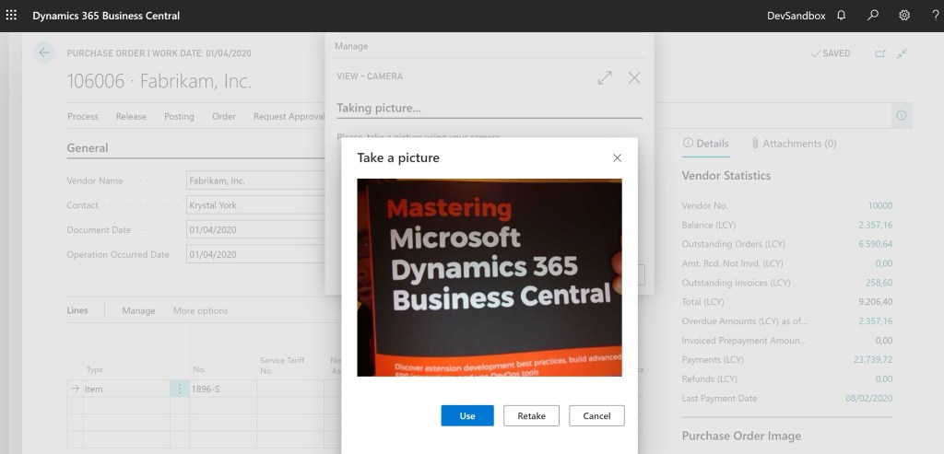The height and width of the screenshot is (454, 944).
Task: Close the Take a picture dialog
Action: (x=618, y=157)
